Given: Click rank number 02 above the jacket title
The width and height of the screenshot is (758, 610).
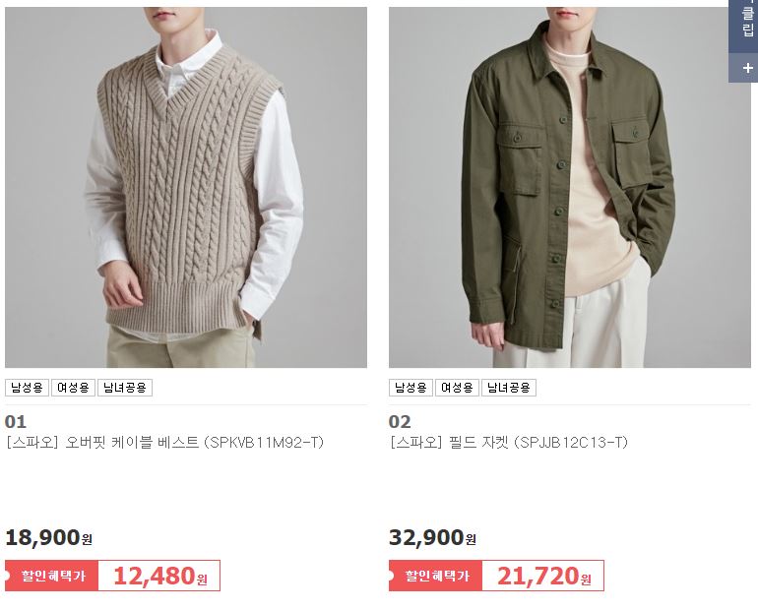Looking at the screenshot, I should tap(400, 422).
